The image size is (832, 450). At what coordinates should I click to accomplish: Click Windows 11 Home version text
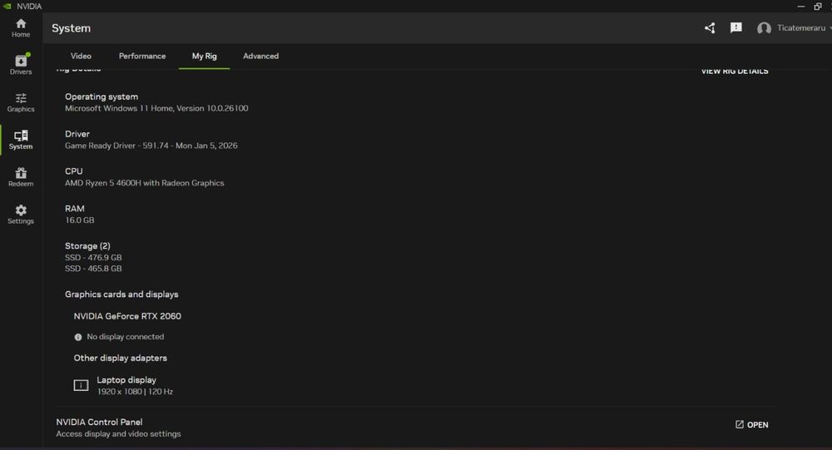(156, 108)
